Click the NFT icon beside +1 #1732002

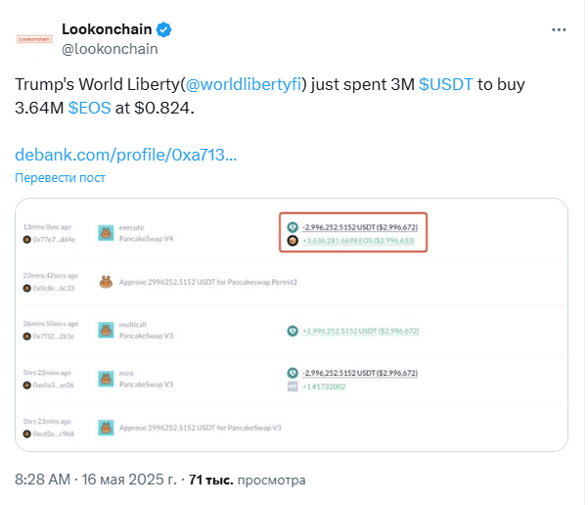[293, 387]
